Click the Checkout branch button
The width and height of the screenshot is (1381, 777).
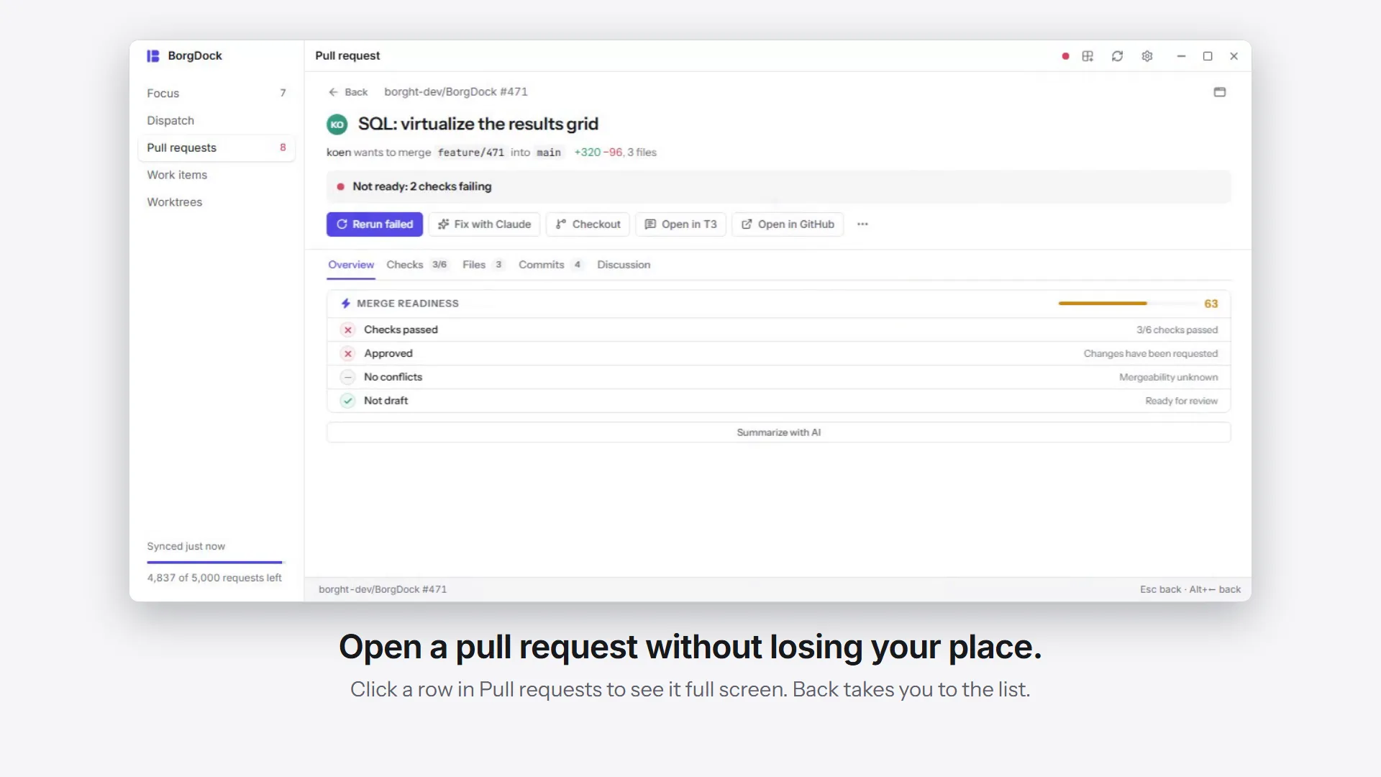tap(588, 224)
